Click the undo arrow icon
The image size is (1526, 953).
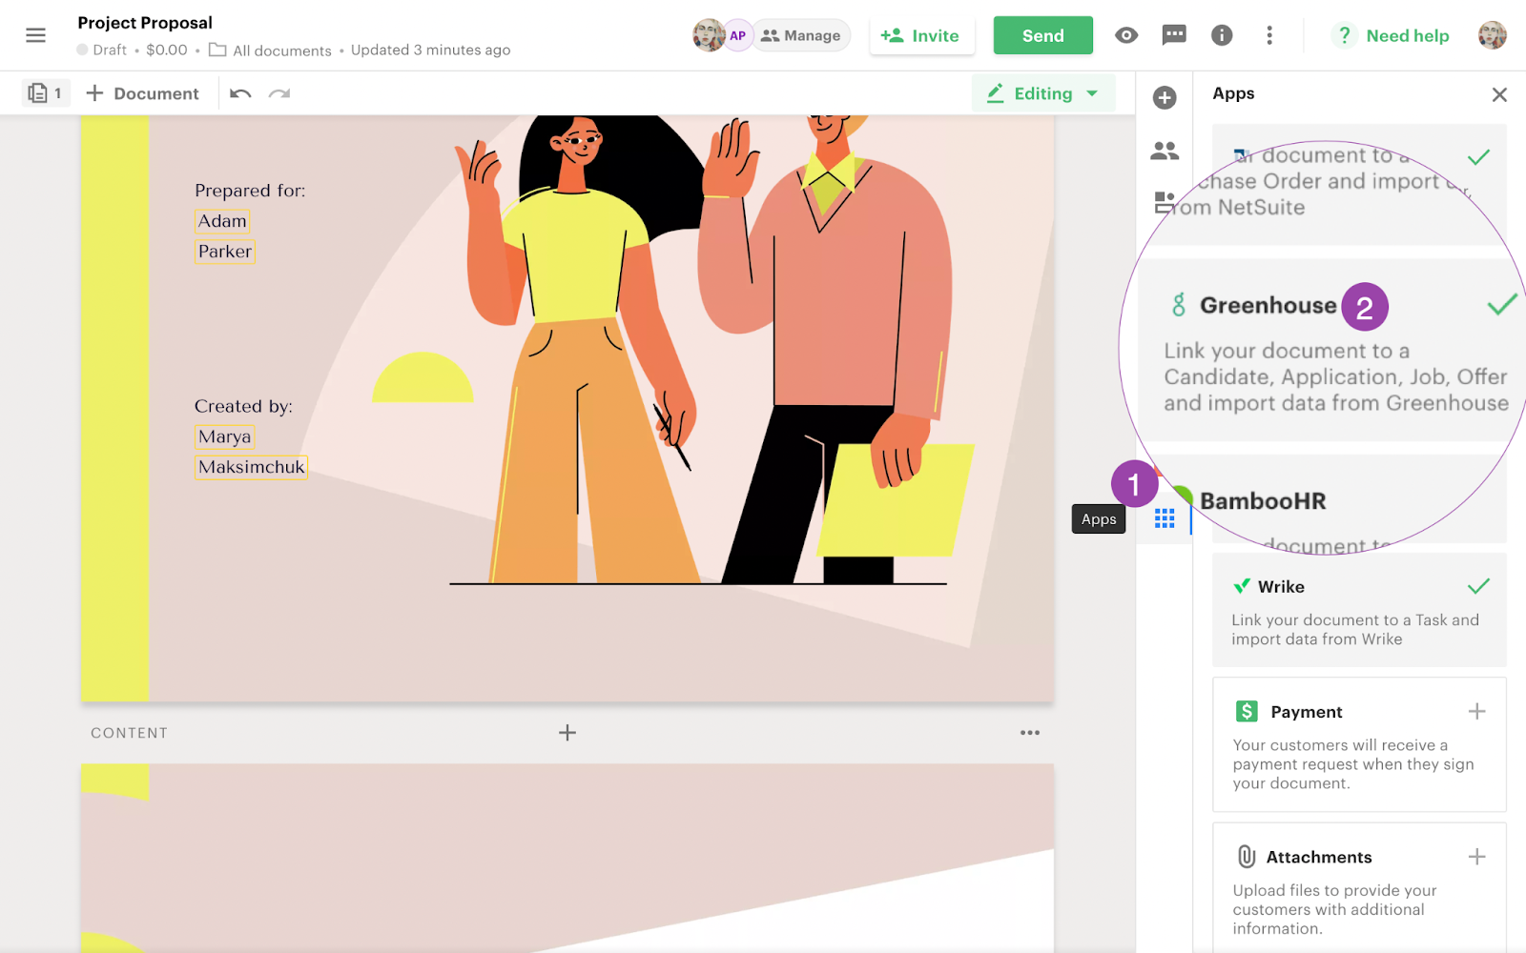pos(240,93)
